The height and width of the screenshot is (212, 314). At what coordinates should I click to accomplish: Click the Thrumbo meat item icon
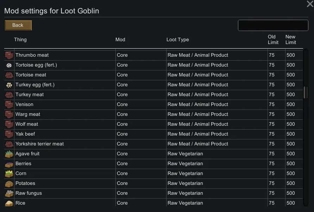(x=9, y=55)
